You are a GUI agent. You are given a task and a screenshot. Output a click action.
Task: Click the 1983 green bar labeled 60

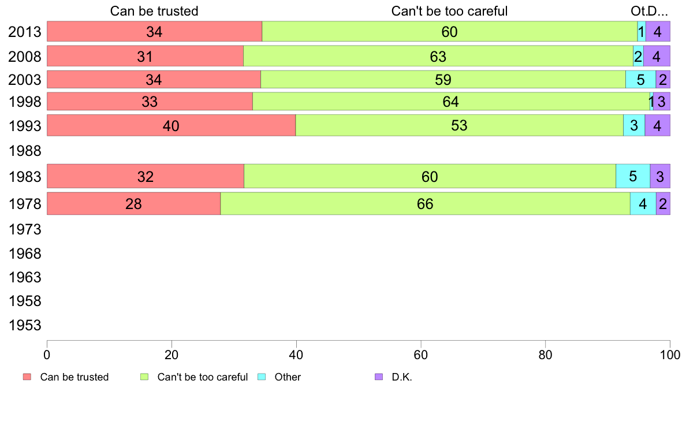pos(430,176)
